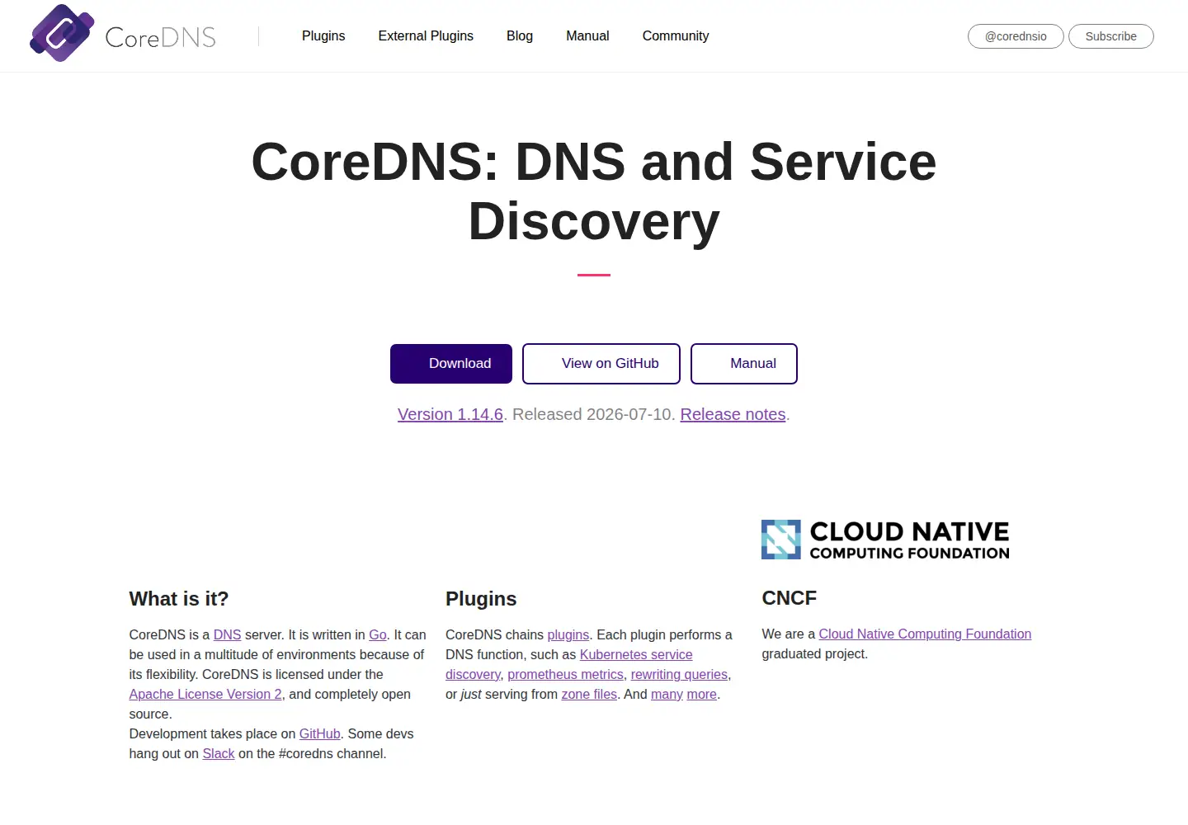
Task: Click the 'CNCF' heading
Action: 790,598
